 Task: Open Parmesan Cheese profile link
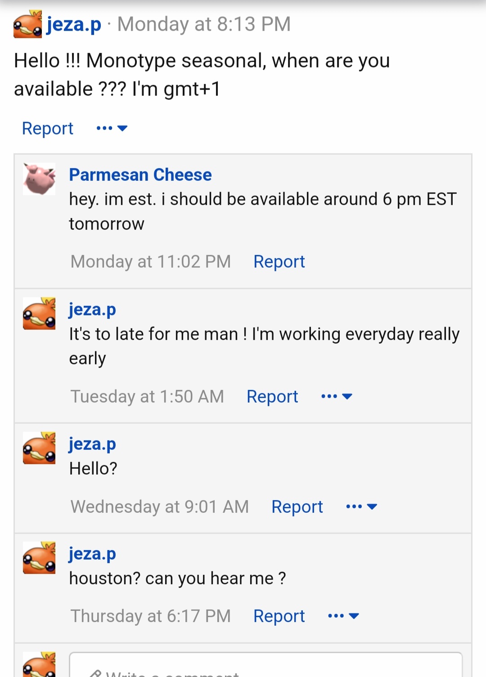point(140,175)
